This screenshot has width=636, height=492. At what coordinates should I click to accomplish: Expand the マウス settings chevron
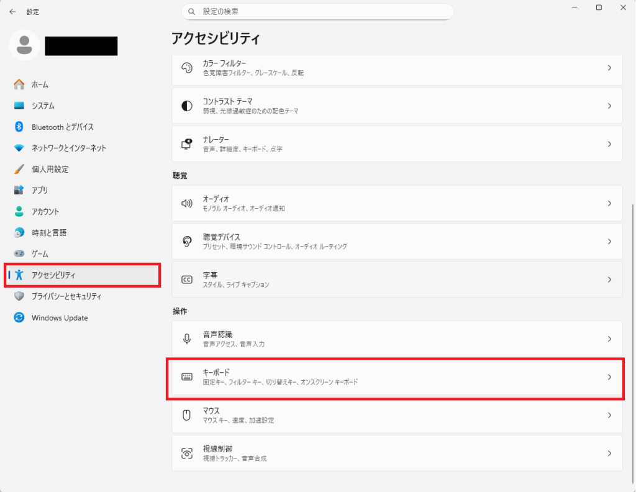coord(609,415)
